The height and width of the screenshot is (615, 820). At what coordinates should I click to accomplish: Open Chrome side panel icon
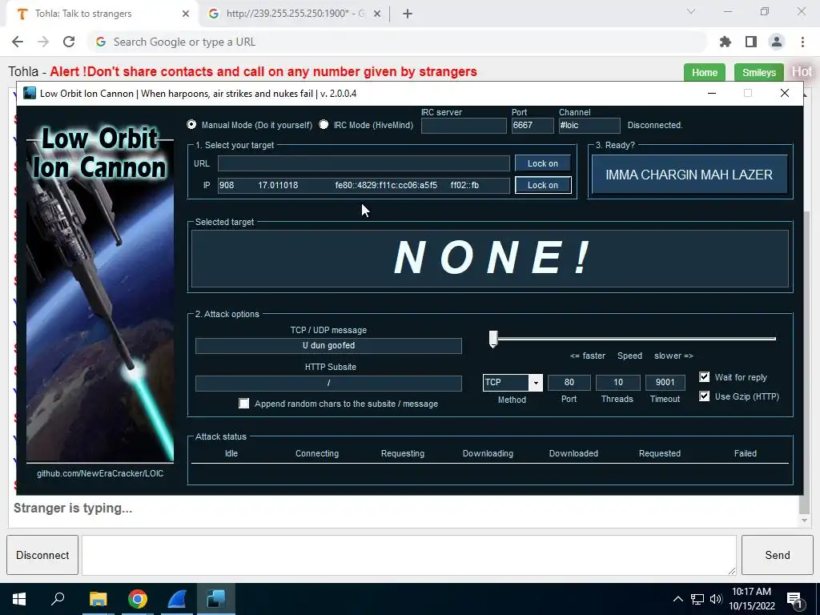click(751, 42)
